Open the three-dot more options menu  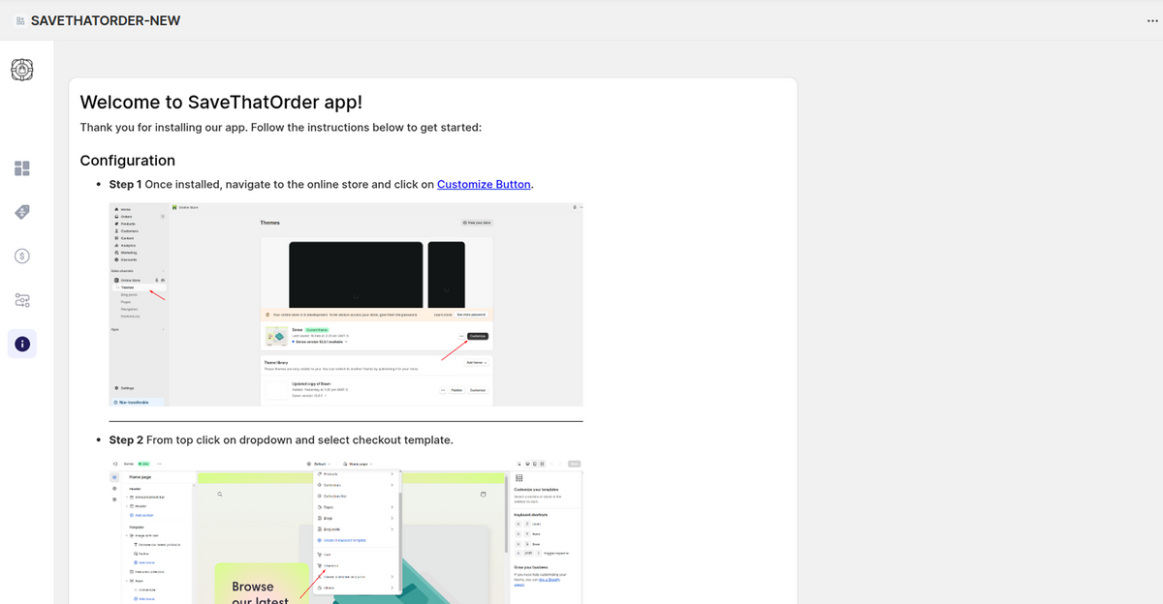click(1151, 21)
